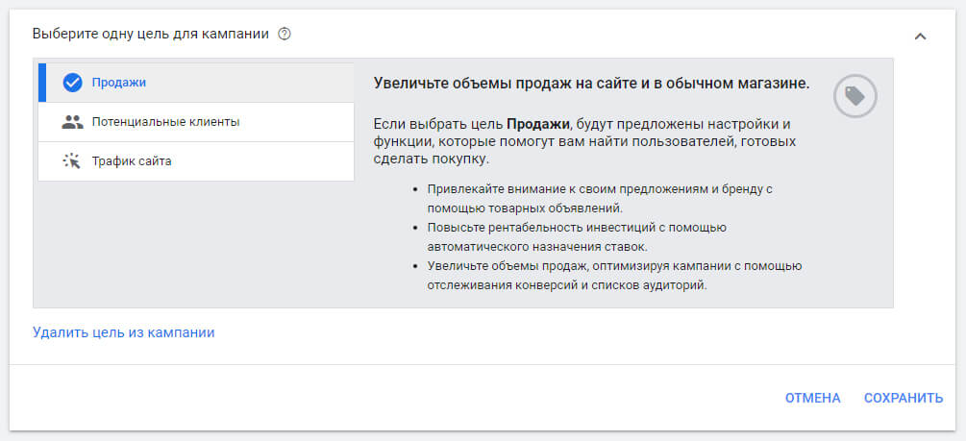Click the bullet about отслеживания конверсий

tap(615, 276)
